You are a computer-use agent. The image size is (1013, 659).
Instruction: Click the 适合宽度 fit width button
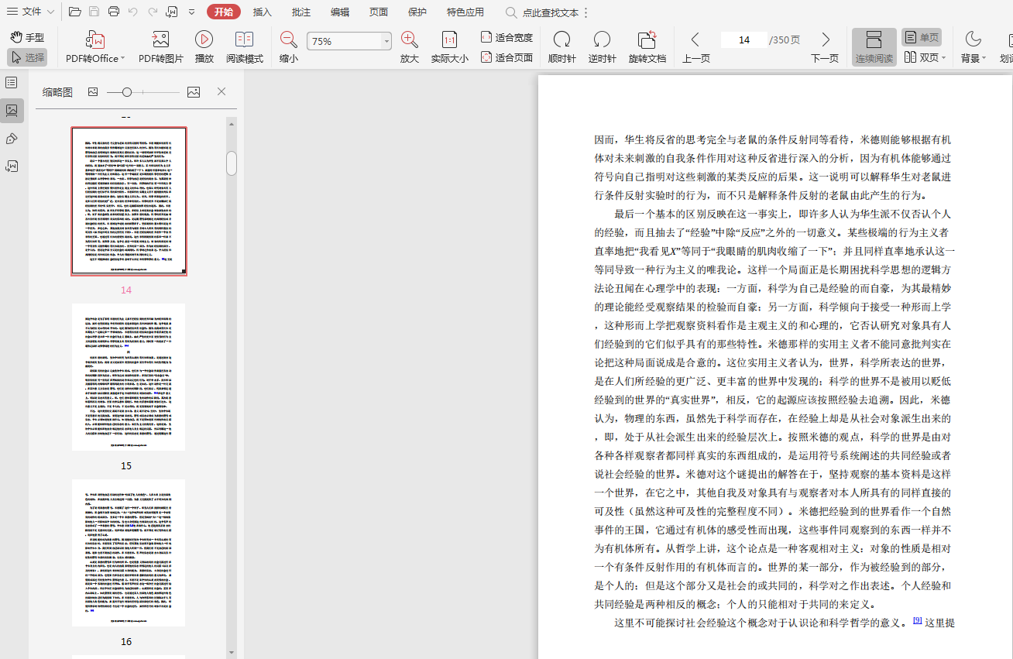point(506,37)
